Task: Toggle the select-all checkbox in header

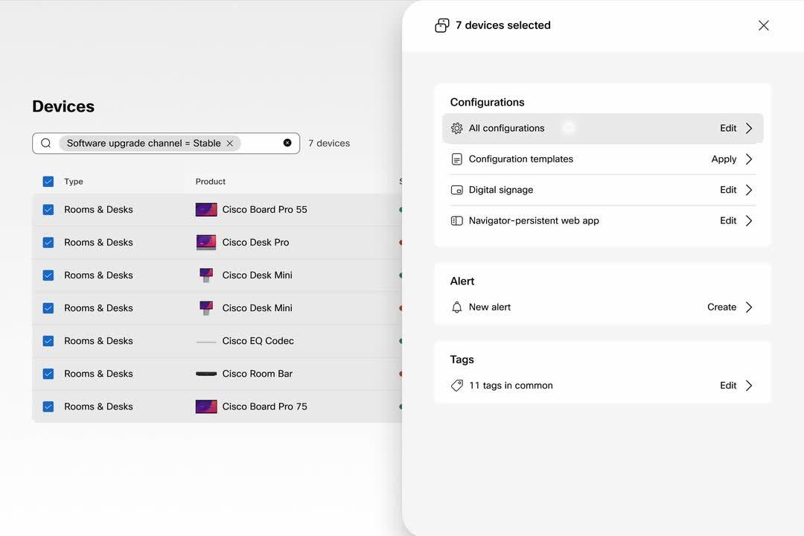Action: [x=48, y=182]
